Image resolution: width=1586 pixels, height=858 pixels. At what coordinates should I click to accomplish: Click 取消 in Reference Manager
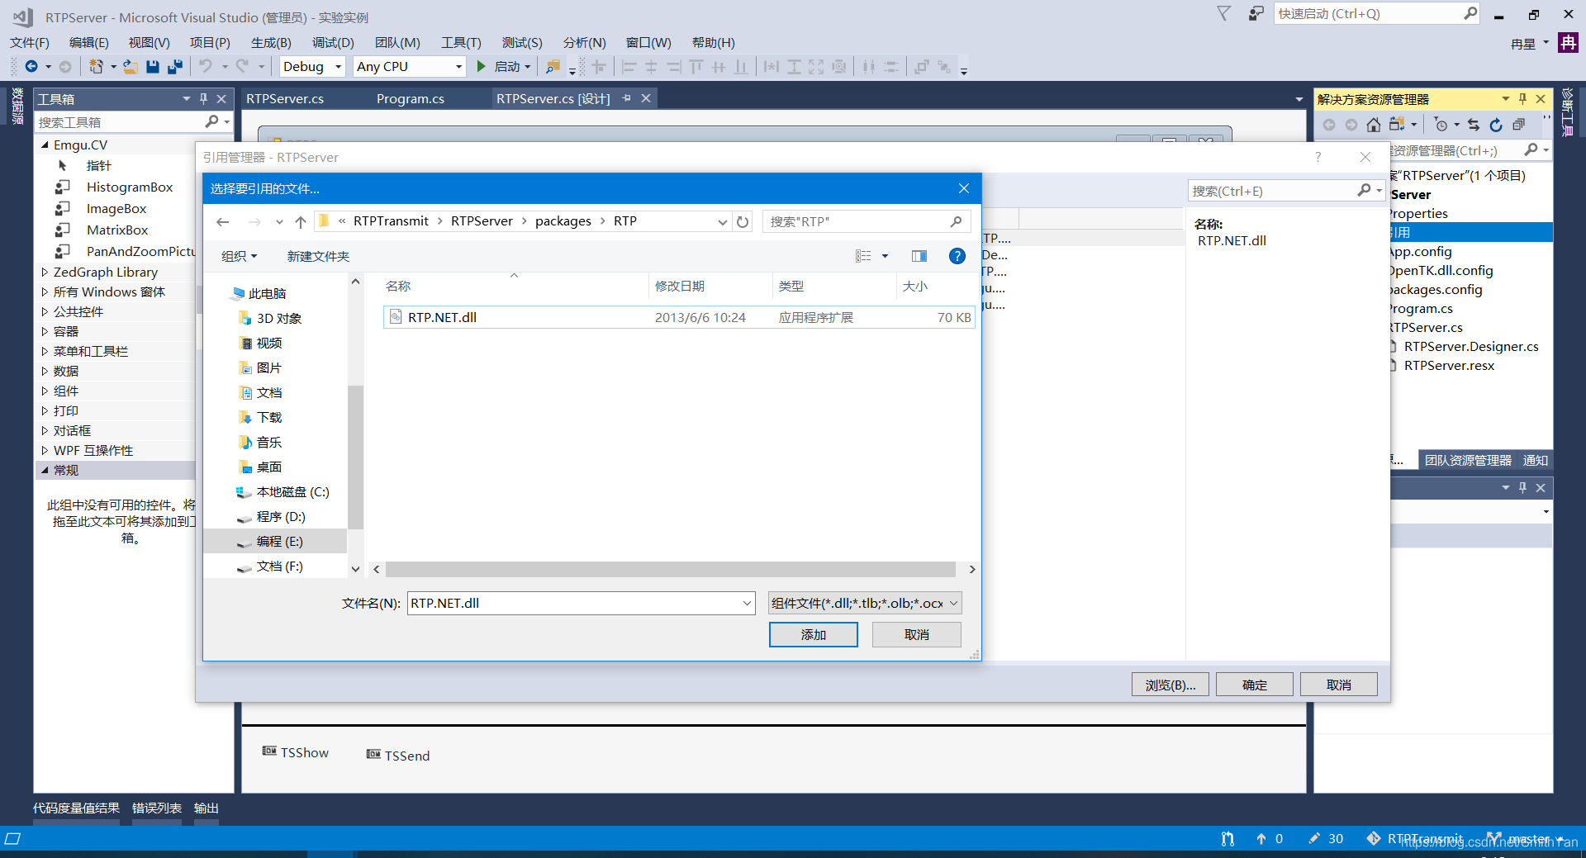(1339, 685)
